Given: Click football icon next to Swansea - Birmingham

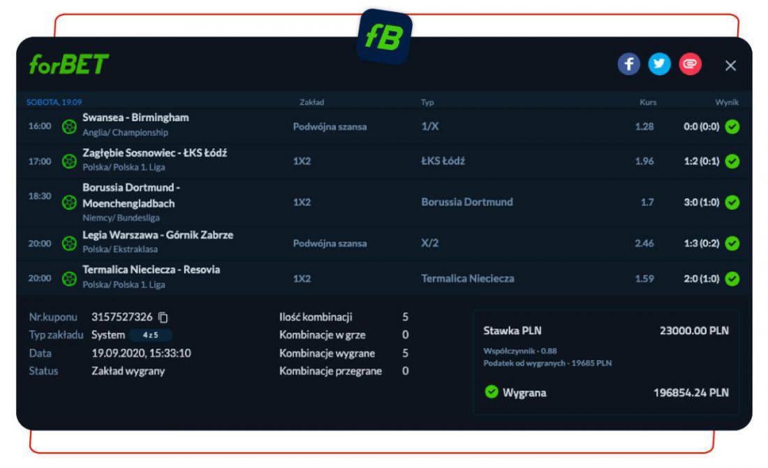Looking at the screenshot, I should point(69,127).
